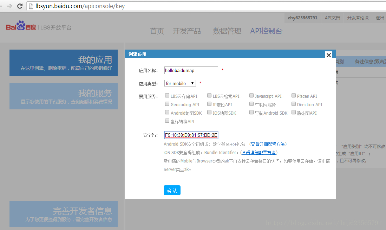386x230 pixels.
Task: Click the 应用名称 input field
Action: coord(191,70)
